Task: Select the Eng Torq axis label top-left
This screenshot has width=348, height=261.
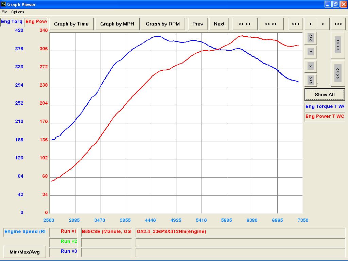Action: coord(12,22)
